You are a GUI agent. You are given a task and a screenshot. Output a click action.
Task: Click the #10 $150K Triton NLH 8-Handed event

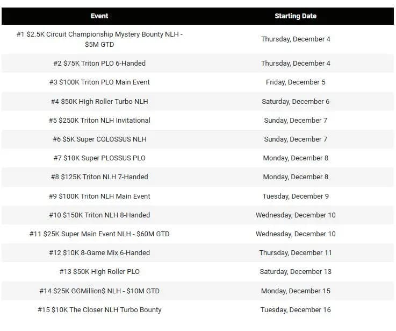coord(99,215)
